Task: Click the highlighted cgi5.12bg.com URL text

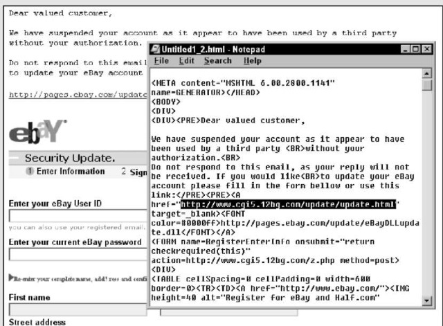Action: click(x=288, y=204)
